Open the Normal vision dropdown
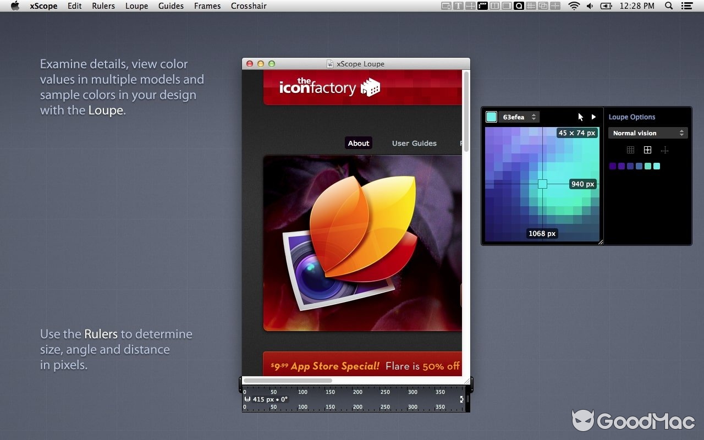Viewport: 704px width, 440px height. point(647,133)
